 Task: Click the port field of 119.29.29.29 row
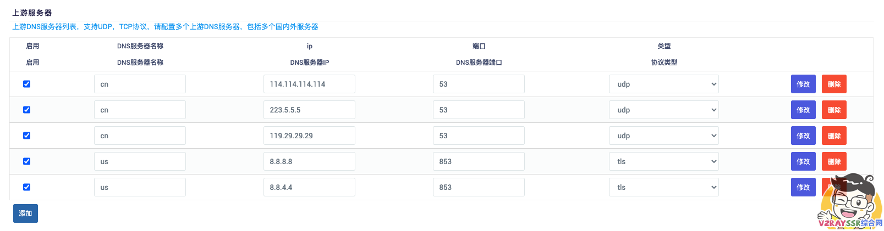(479, 136)
